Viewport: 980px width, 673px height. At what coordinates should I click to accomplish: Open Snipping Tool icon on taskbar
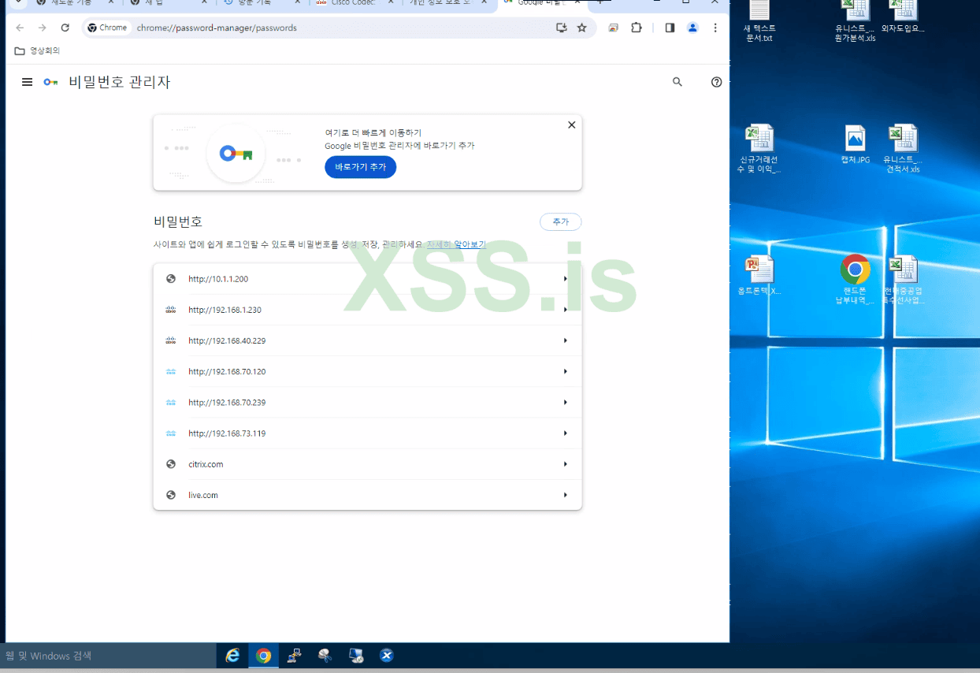(x=325, y=656)
